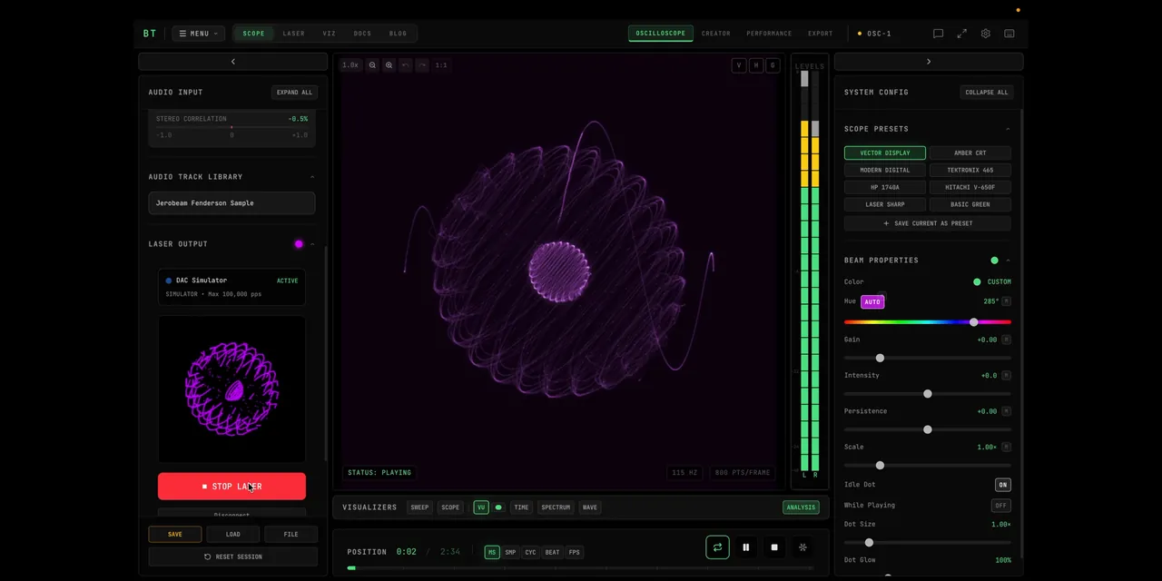Select the DAC Simulator device
This screenshot has height=581, width=1162.
(x=231, y=287)
